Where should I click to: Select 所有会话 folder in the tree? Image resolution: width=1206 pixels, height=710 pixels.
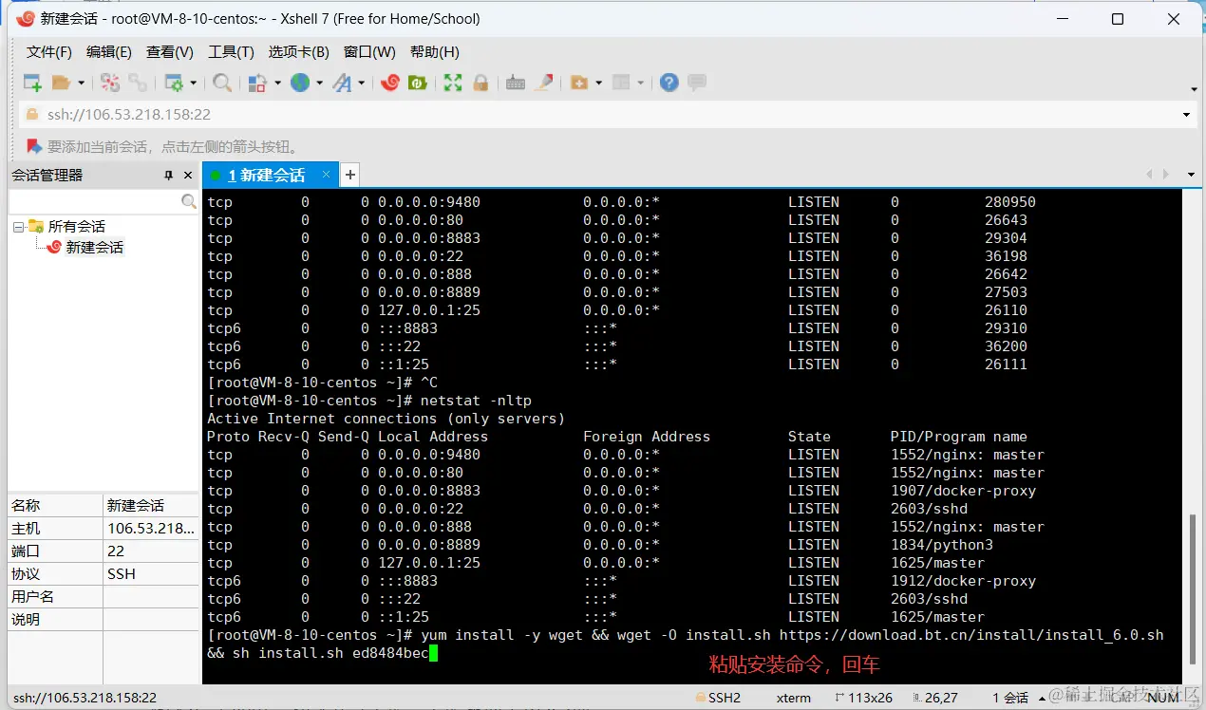pyautogui.click(x=76, y=226)
